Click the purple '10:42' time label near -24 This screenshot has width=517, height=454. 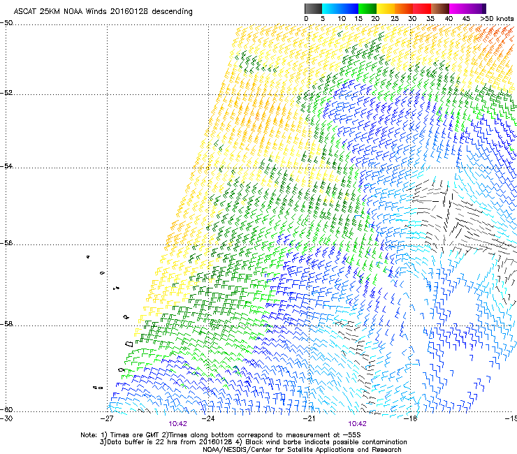(177, 424)
